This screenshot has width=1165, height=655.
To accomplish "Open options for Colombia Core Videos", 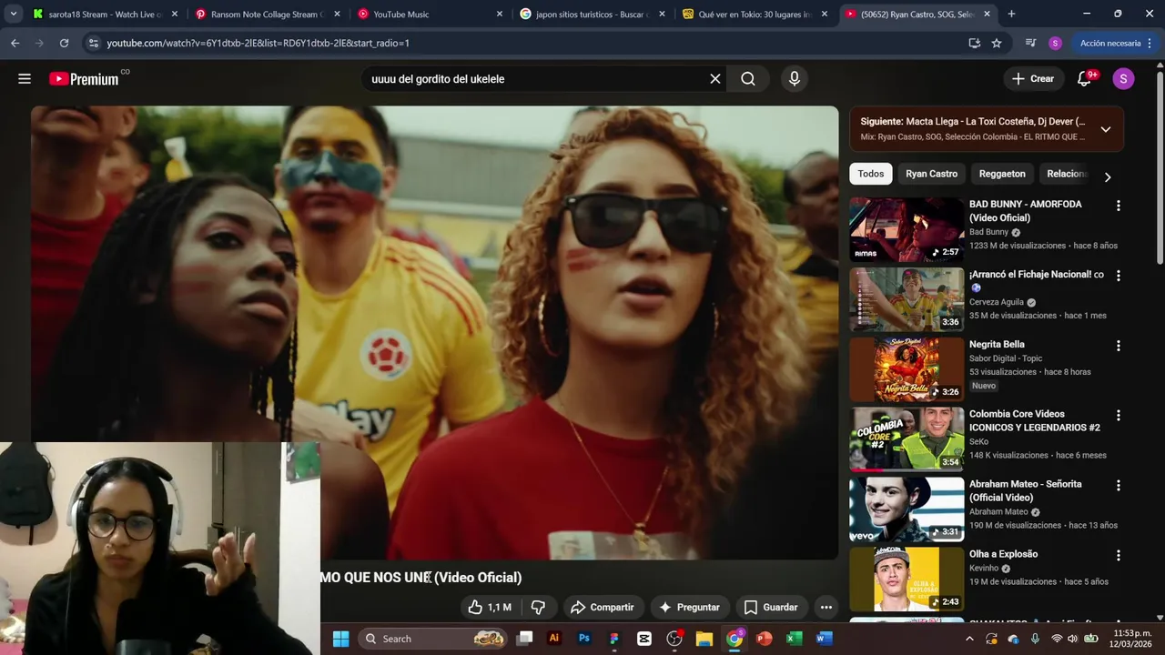I will coord(1119,416).
